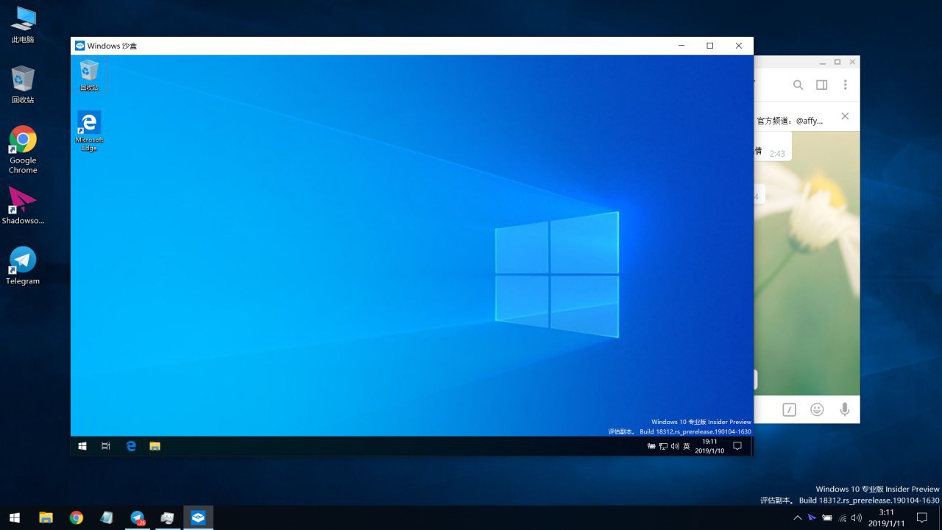Viewport: 942px width, 530px height.
Task: Open Telegram's three-dot options menu
Action: (x=845, y=85)
